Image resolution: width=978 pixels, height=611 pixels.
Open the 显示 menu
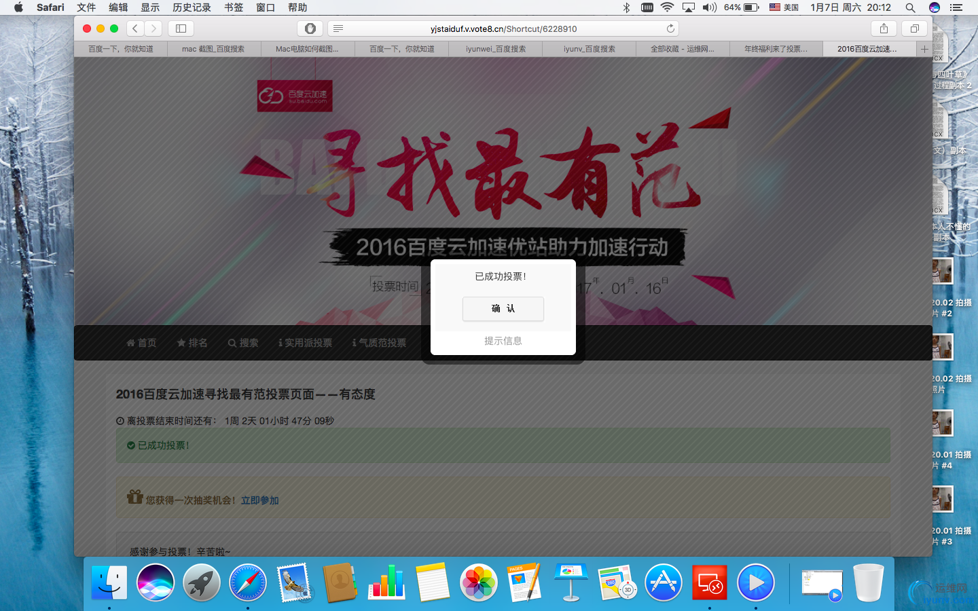coord(150,7)
